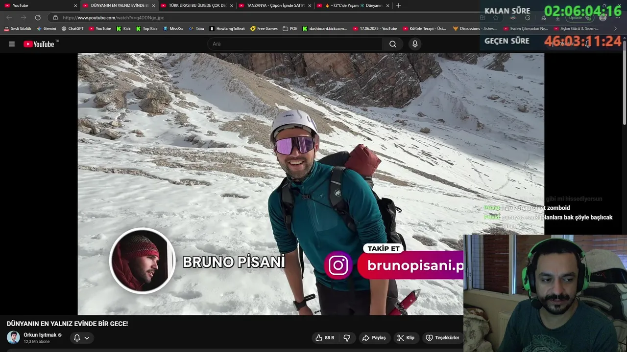Open browser downloads arrow icon
Image resolution: width=627 pixels, height=352 pixels.
(557, 18)
